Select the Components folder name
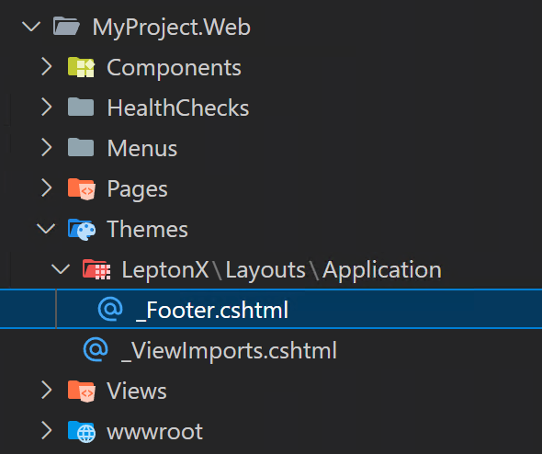 point(174,67)
